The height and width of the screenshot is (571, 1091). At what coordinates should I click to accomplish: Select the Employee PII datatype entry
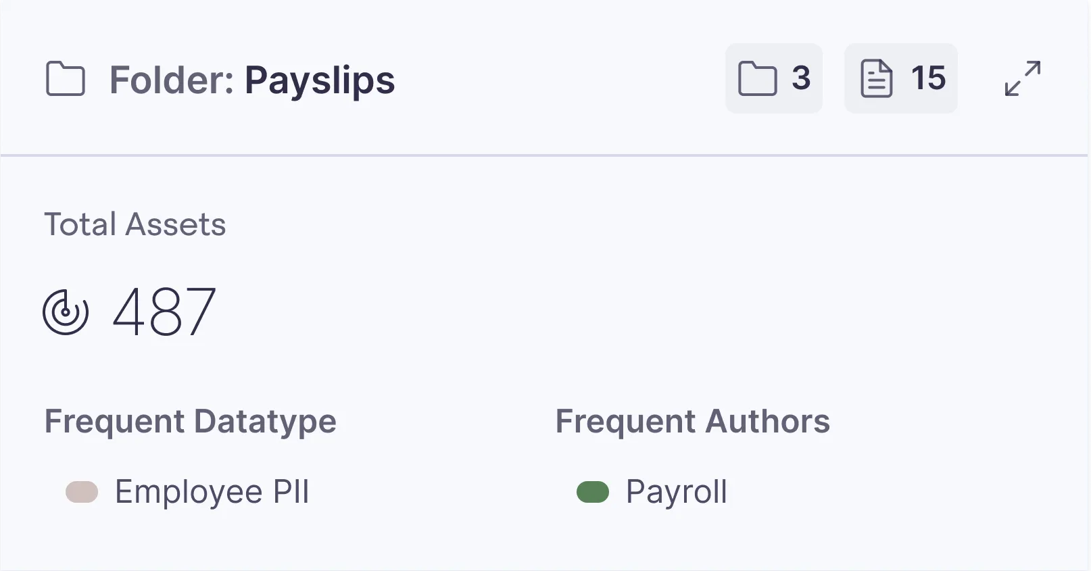[212, 491]
